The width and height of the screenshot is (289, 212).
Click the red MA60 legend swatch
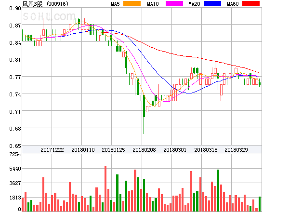point(251,3)
